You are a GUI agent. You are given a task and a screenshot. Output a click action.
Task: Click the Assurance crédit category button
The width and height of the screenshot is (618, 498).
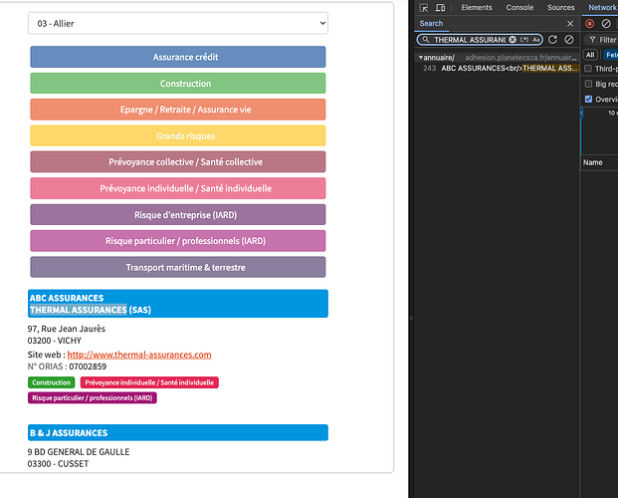point(178,57)
